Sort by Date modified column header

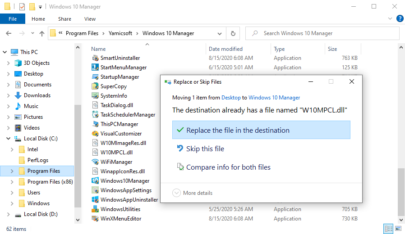point(226,49)
